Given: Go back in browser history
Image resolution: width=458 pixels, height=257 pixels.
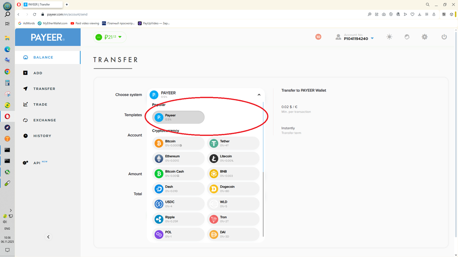Looking at the screenshot, I should pos(19,14).
